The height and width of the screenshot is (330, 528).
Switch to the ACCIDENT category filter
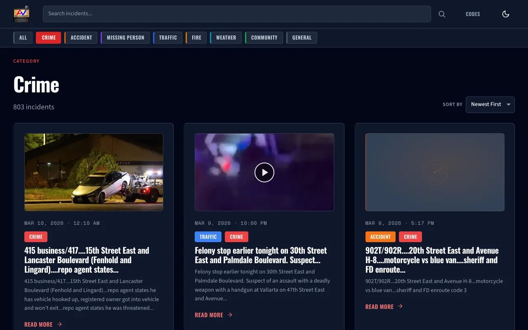(x=81, y=38)
